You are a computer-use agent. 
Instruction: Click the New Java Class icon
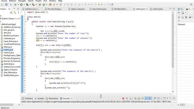coord(44,5)
